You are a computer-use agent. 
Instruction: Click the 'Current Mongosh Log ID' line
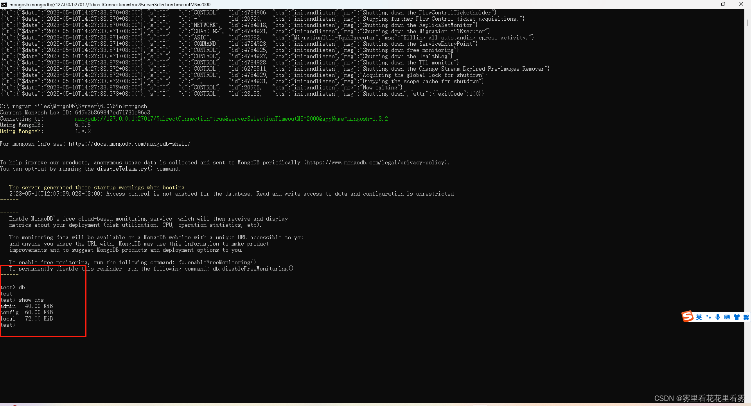coord(75,112)
